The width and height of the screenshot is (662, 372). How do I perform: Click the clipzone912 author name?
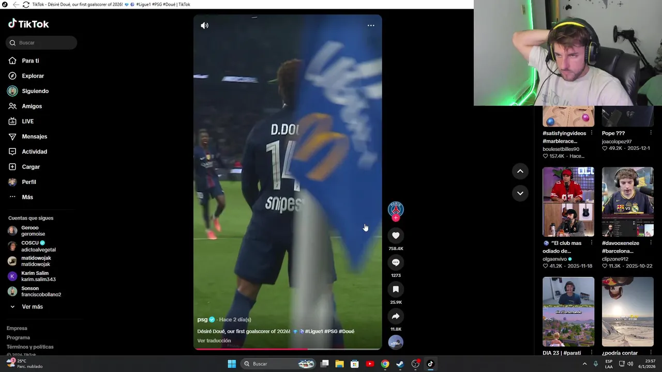tap(615, 259)
